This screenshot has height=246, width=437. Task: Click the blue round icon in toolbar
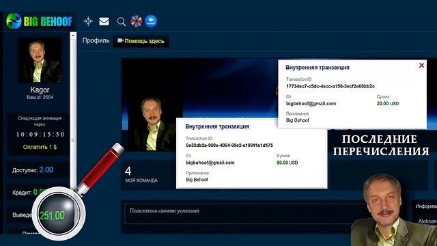click(x=151, y=21)
